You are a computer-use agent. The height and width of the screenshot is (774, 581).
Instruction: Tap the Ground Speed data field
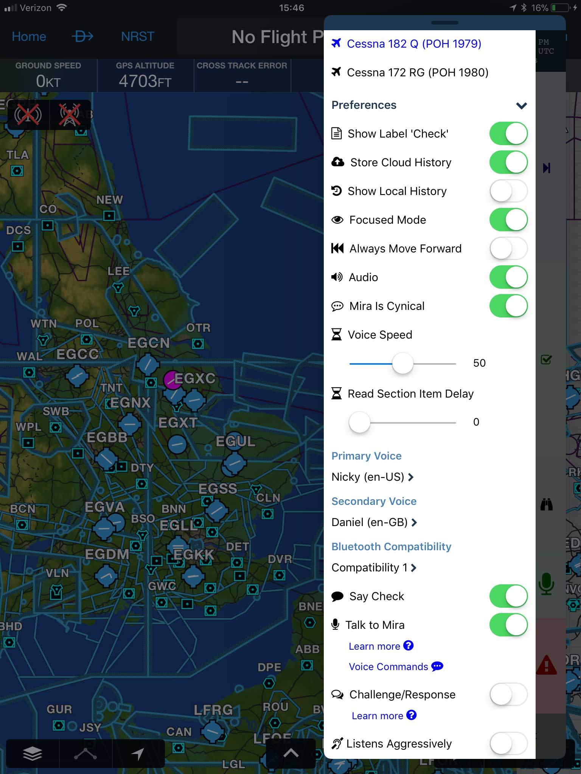pyautogui.click(x=48, y=75)
